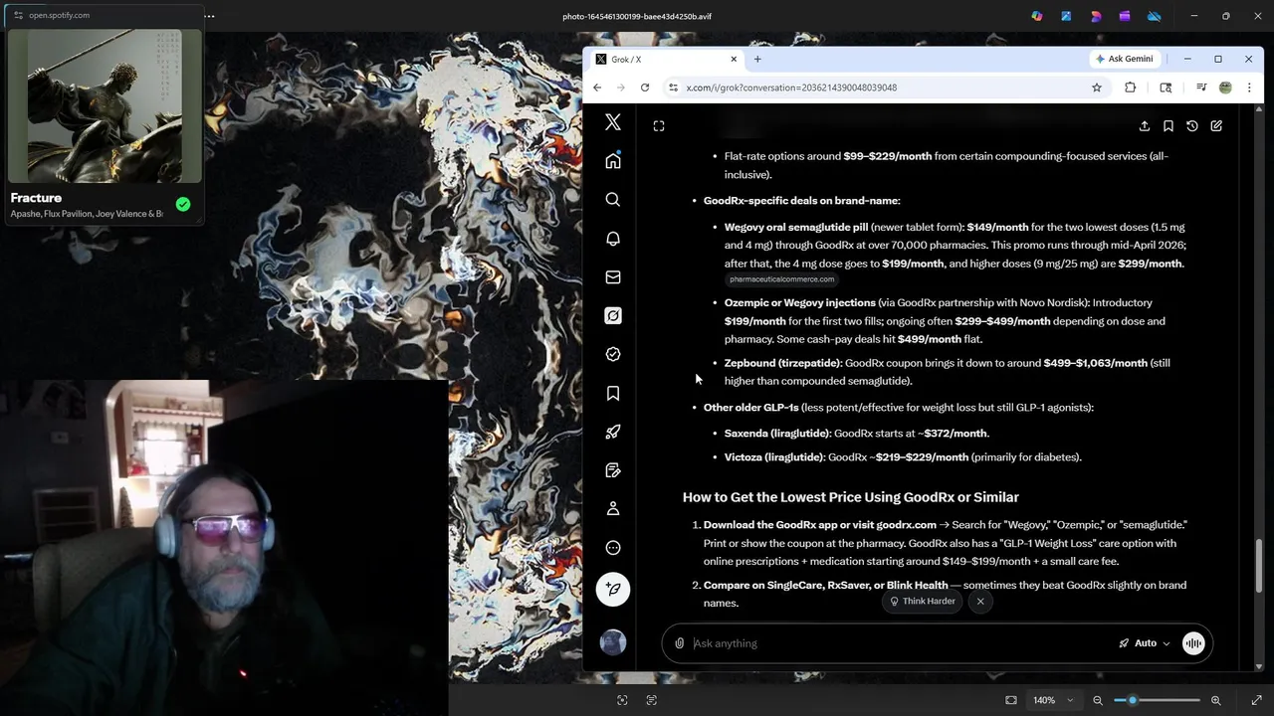The image size is (1274, 716).
Task: Toggle the green saved checkmark for Fracture
Action: 183,204
